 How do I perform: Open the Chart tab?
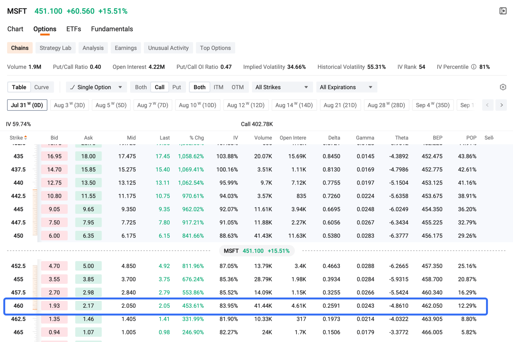pos(15,29)
